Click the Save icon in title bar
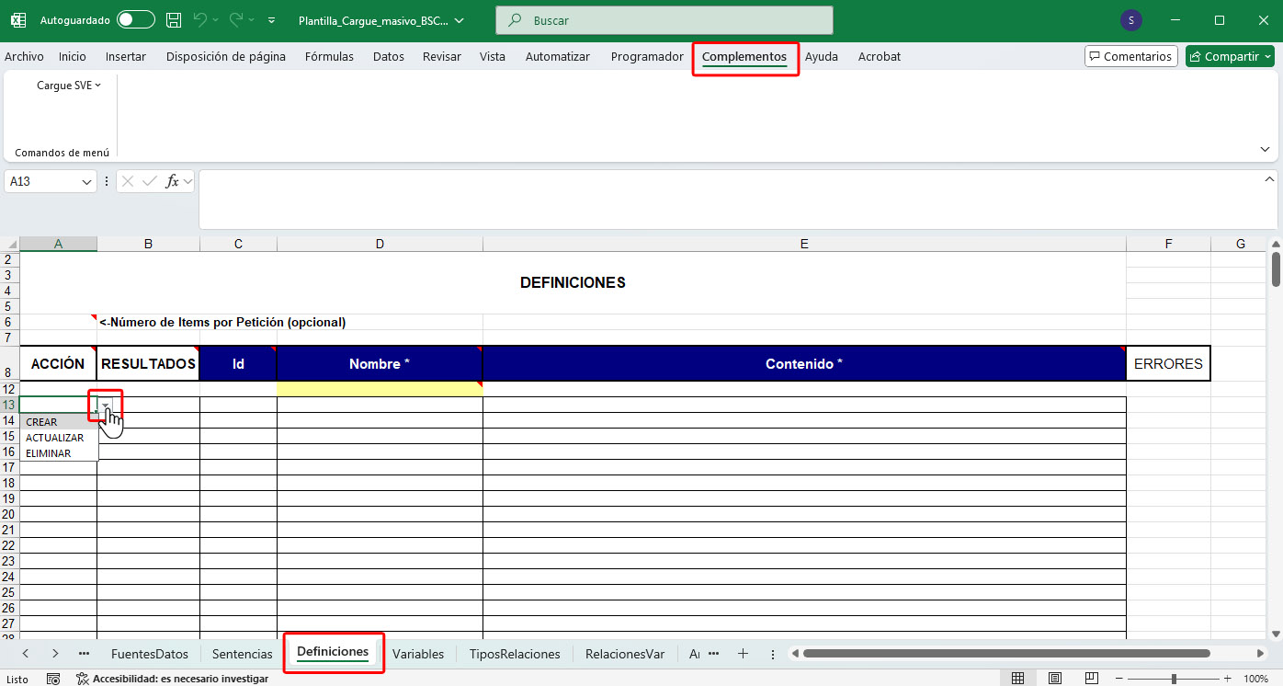The height and width of the screenshot is (686, 1283). (x=174, y=20)
